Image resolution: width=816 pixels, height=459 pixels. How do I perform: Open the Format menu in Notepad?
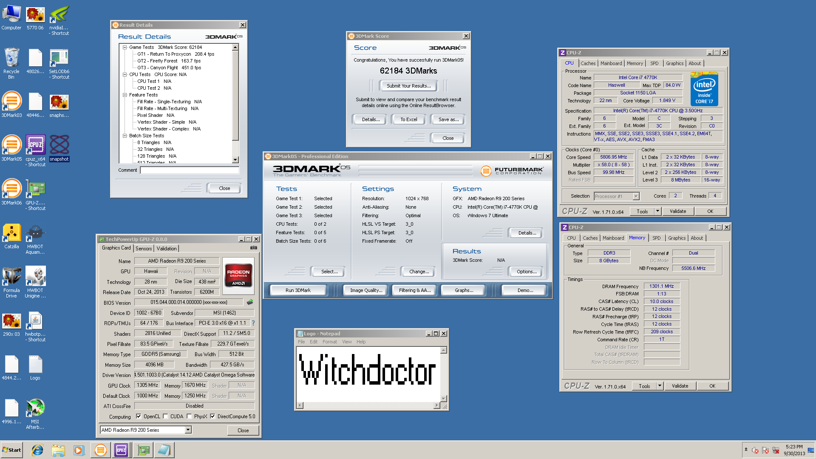point(329,342)
